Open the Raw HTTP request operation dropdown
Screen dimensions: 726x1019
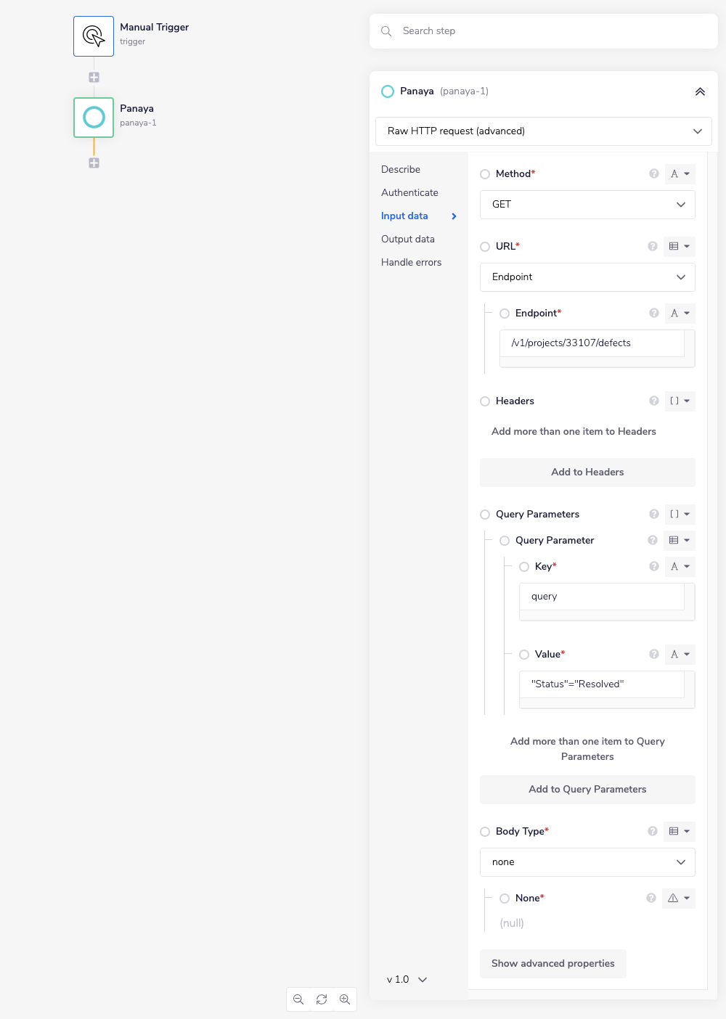click(543, 131)
